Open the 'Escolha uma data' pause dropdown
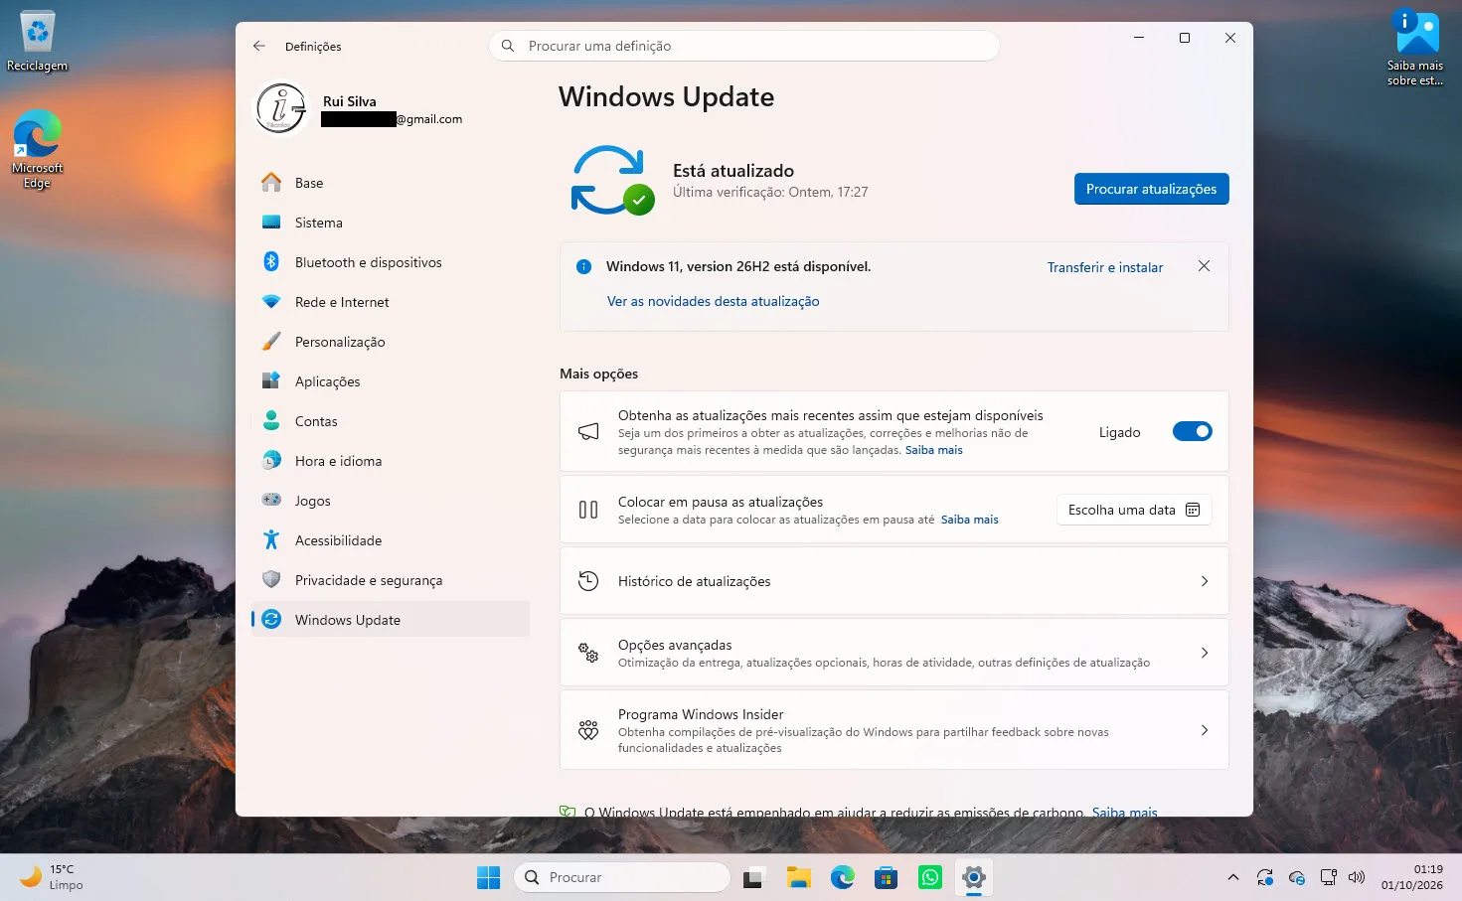Viewport: 1462px width, 901px height. (1134, 510)
